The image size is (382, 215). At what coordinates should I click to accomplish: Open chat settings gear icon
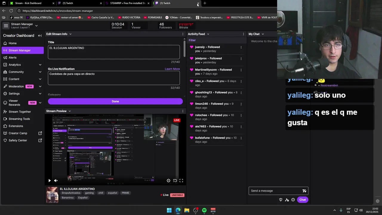[293, 200]
